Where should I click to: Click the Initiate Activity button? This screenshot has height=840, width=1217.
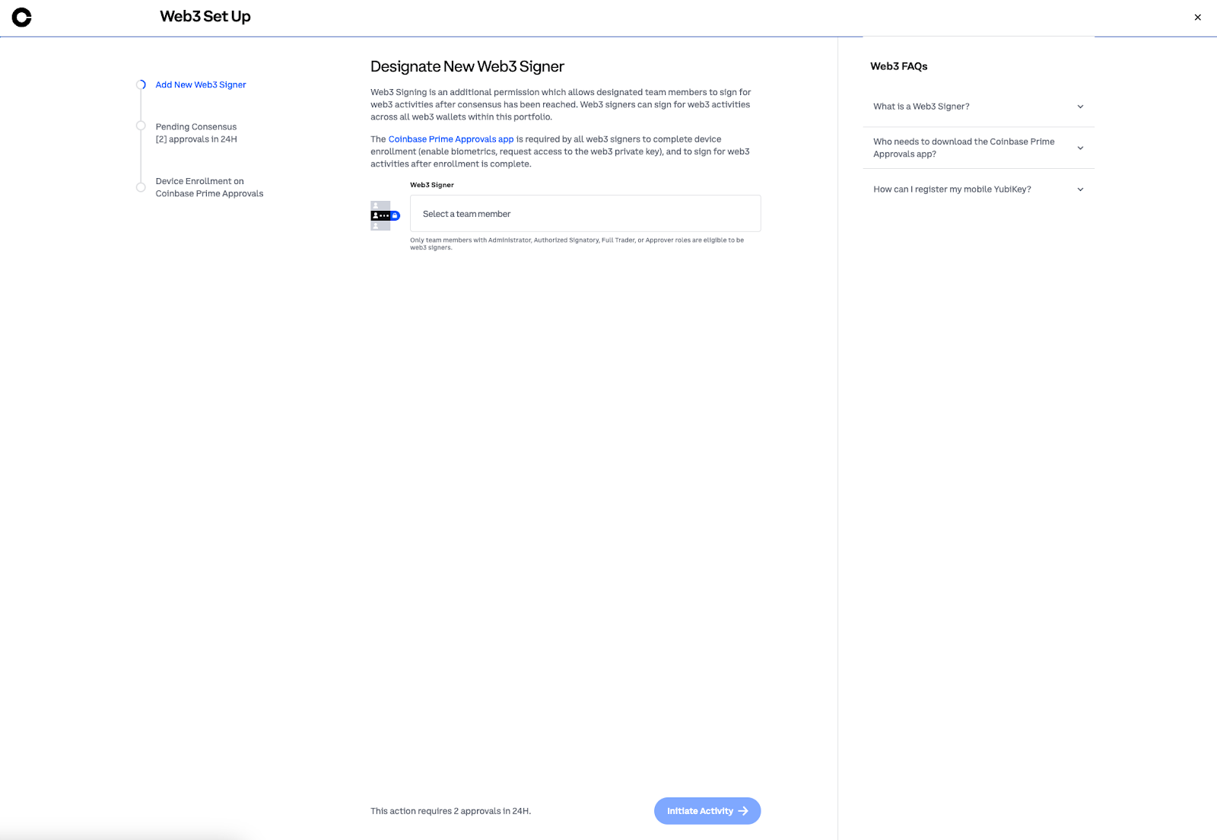click(707, 811)
